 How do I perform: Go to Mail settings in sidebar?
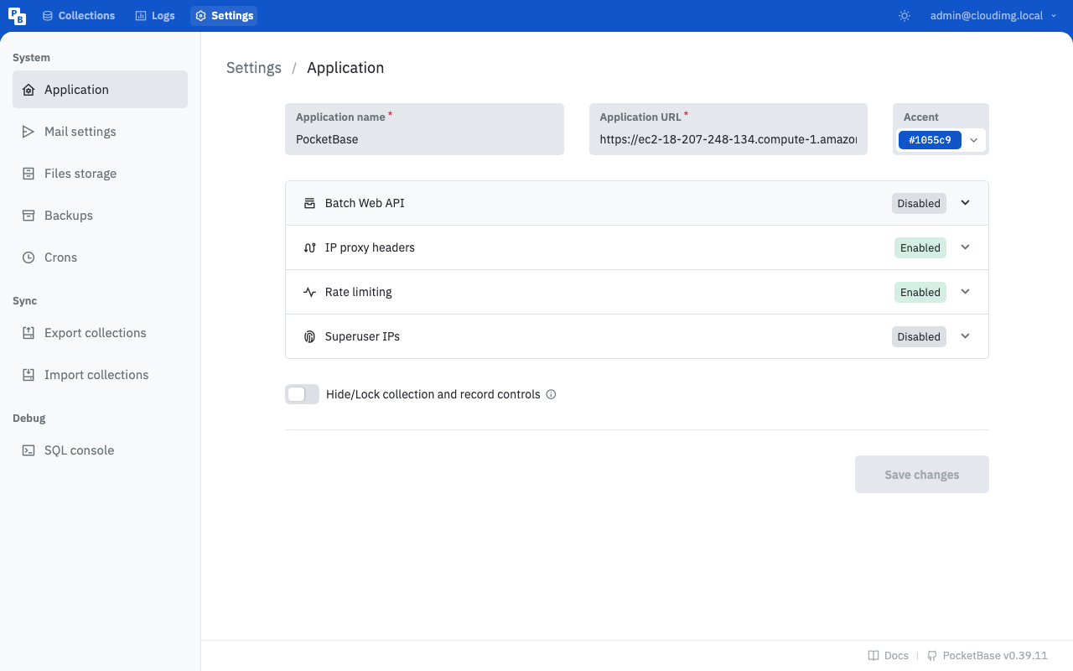point(100,132)
